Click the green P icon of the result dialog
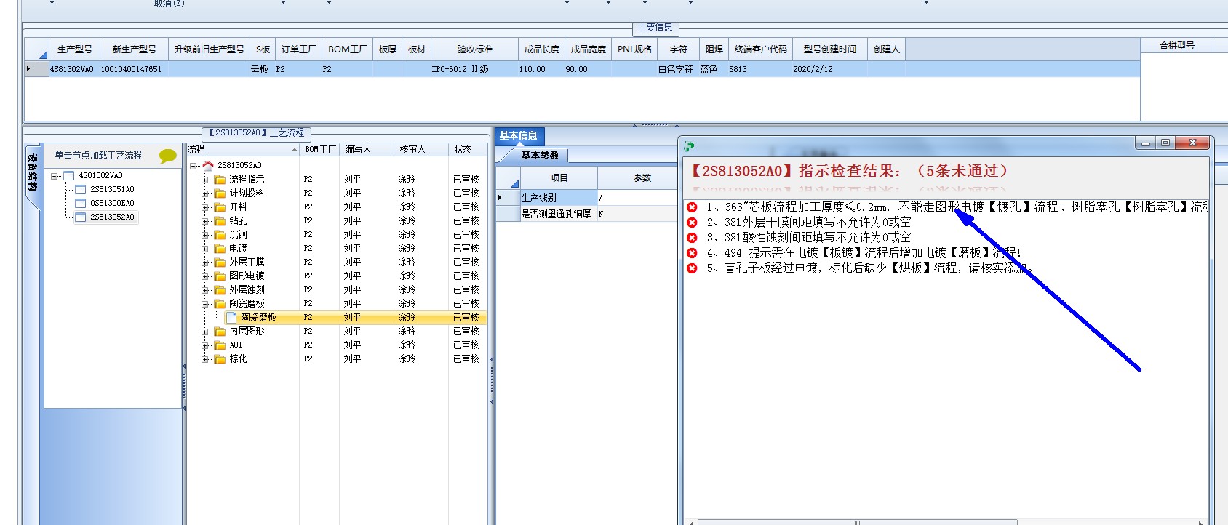Screen dimensions: 1228x525 pos(689,146)
